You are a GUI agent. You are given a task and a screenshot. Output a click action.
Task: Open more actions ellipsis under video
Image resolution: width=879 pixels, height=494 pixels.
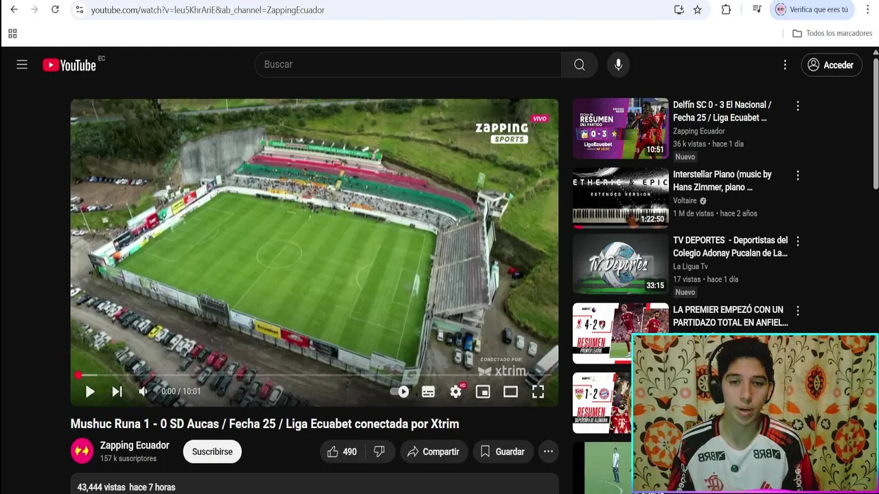tap(548, 451)
